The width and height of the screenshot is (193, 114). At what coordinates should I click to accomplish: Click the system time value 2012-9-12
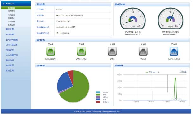(66, 27)
